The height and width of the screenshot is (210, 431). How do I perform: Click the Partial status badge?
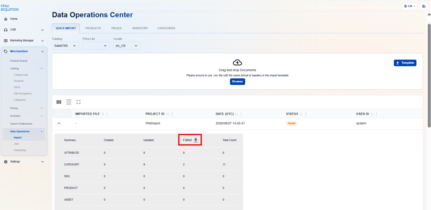pyautogui.click(x=292, y=123)
